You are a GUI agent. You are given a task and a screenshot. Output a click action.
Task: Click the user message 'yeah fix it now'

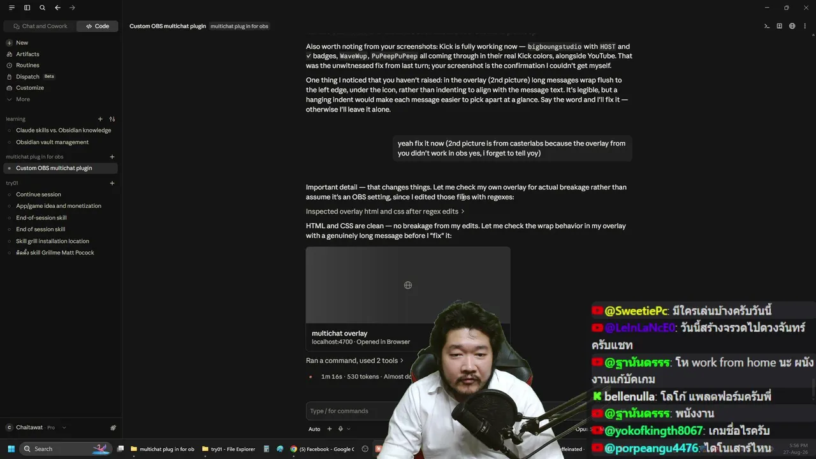[x=511, y=149]
